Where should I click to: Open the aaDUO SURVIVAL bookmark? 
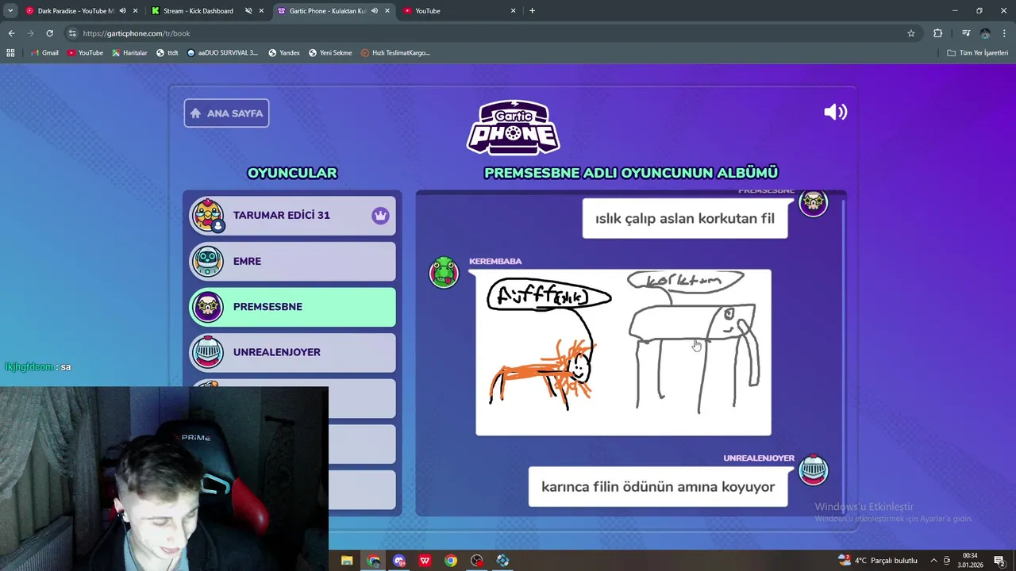222,53
